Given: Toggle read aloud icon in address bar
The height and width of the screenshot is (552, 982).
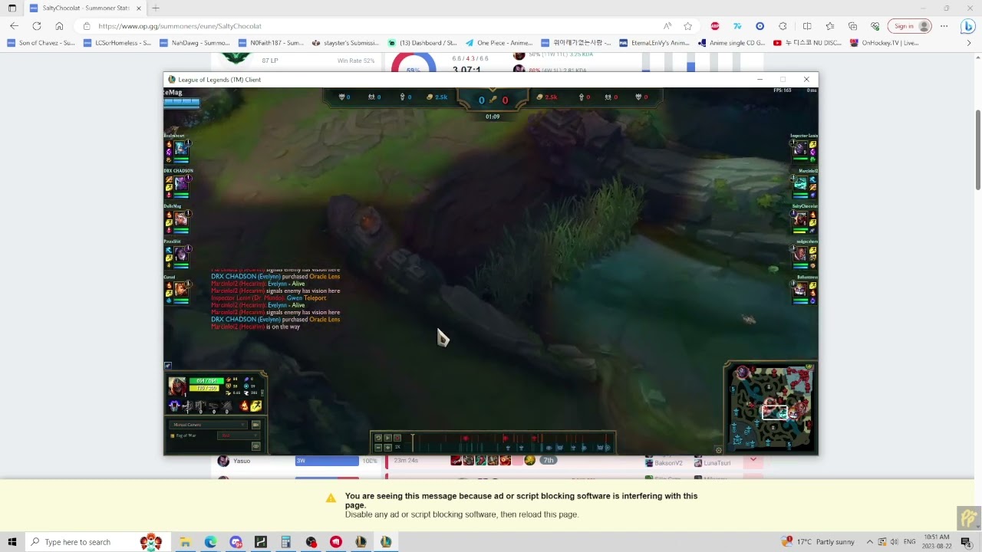Looking at the screenshot, I should [667, 26].
